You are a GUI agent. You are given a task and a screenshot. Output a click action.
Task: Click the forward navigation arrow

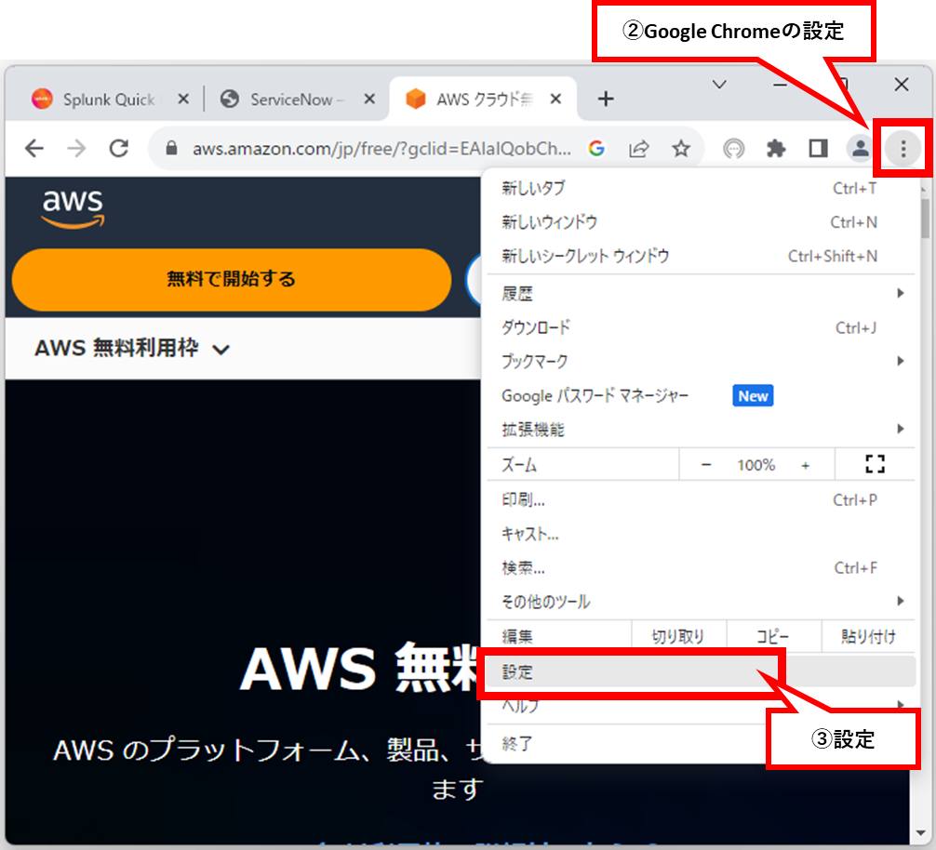(x=76, y=148)
